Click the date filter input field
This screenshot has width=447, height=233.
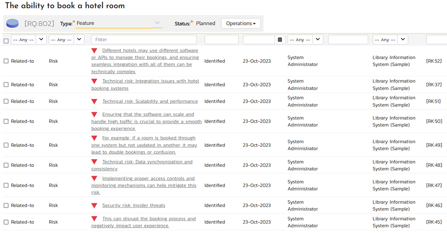[x=259, y=40]
